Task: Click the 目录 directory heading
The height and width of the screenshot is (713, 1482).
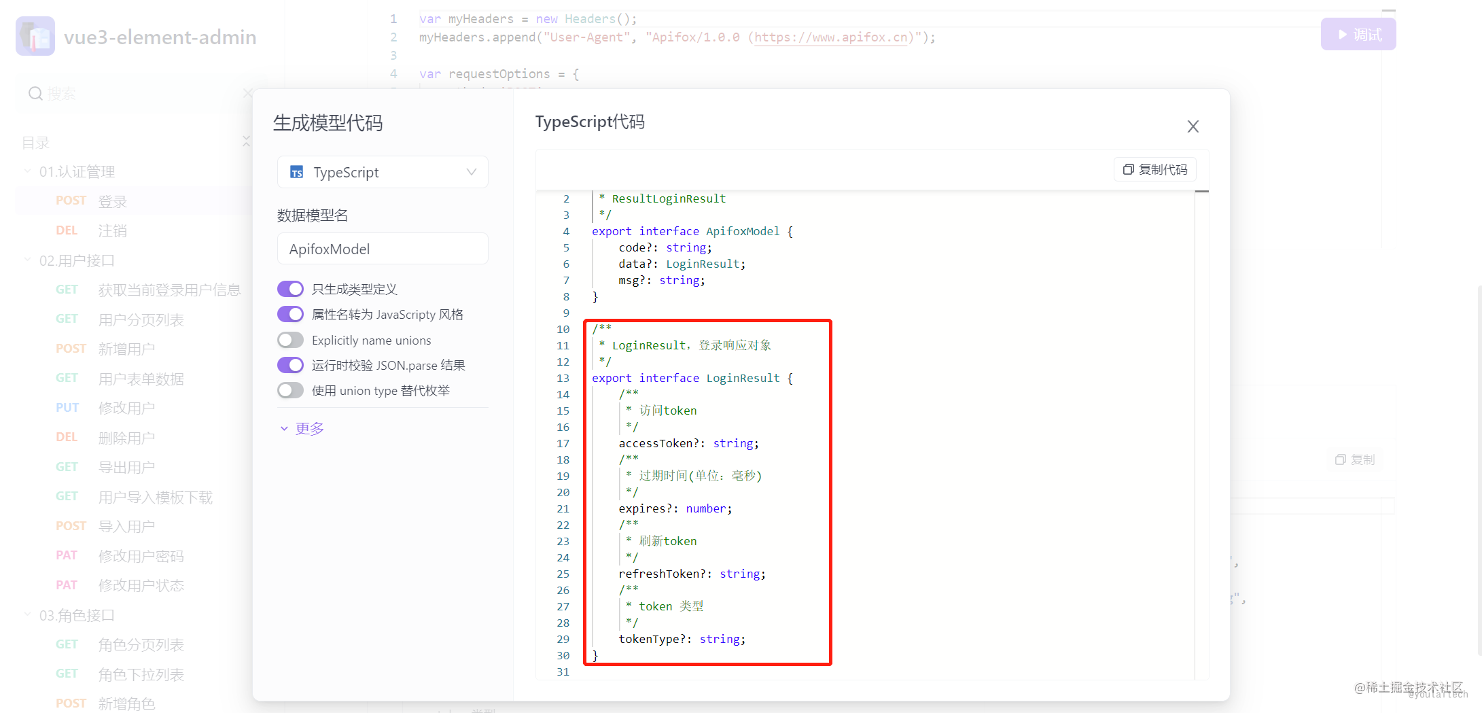Action: [36, 143]
